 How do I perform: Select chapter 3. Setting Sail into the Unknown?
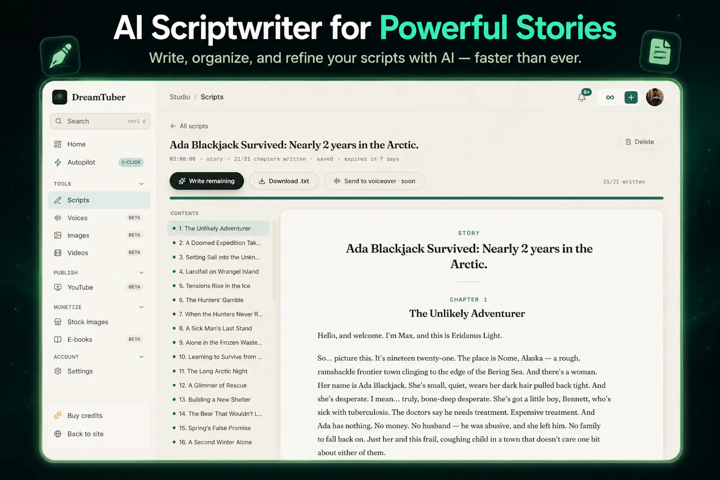(x=218, y=257)
